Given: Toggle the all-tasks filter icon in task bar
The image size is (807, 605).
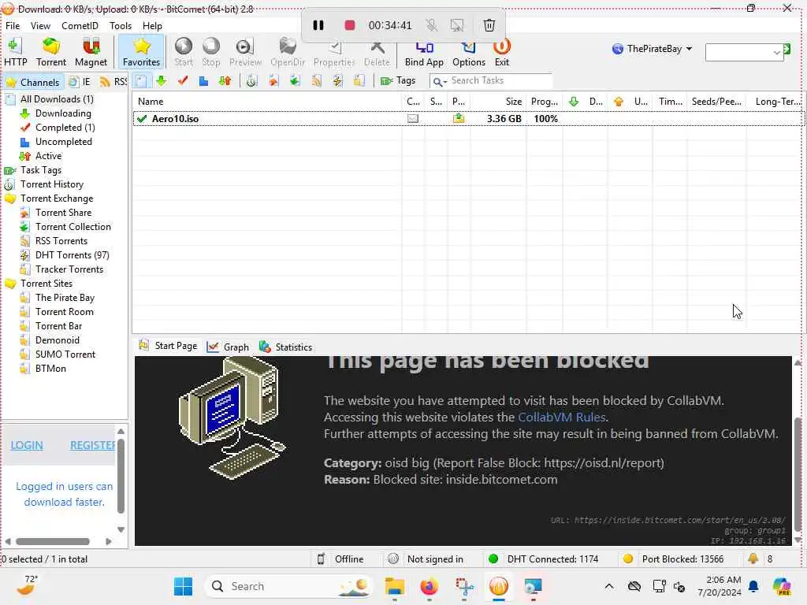Looking at the screenshot, I should tap(141, 81).
